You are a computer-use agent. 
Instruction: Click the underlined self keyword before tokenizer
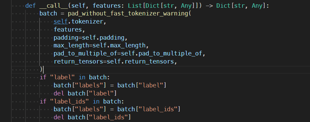click(x=61, y=22)
